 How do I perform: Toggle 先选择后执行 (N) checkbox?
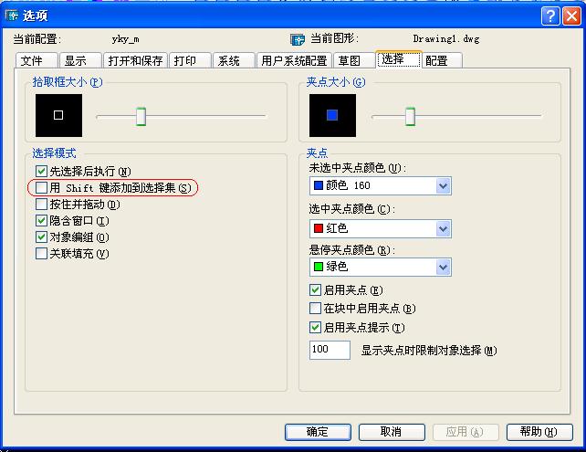point(41,172)
